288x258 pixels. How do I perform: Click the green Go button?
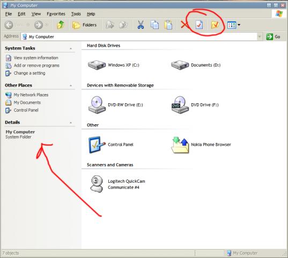coord(274,37)
